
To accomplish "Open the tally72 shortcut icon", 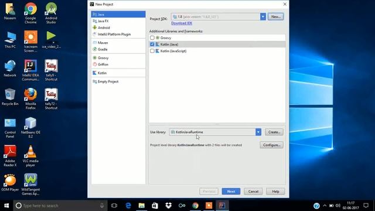I will [51, 99].
